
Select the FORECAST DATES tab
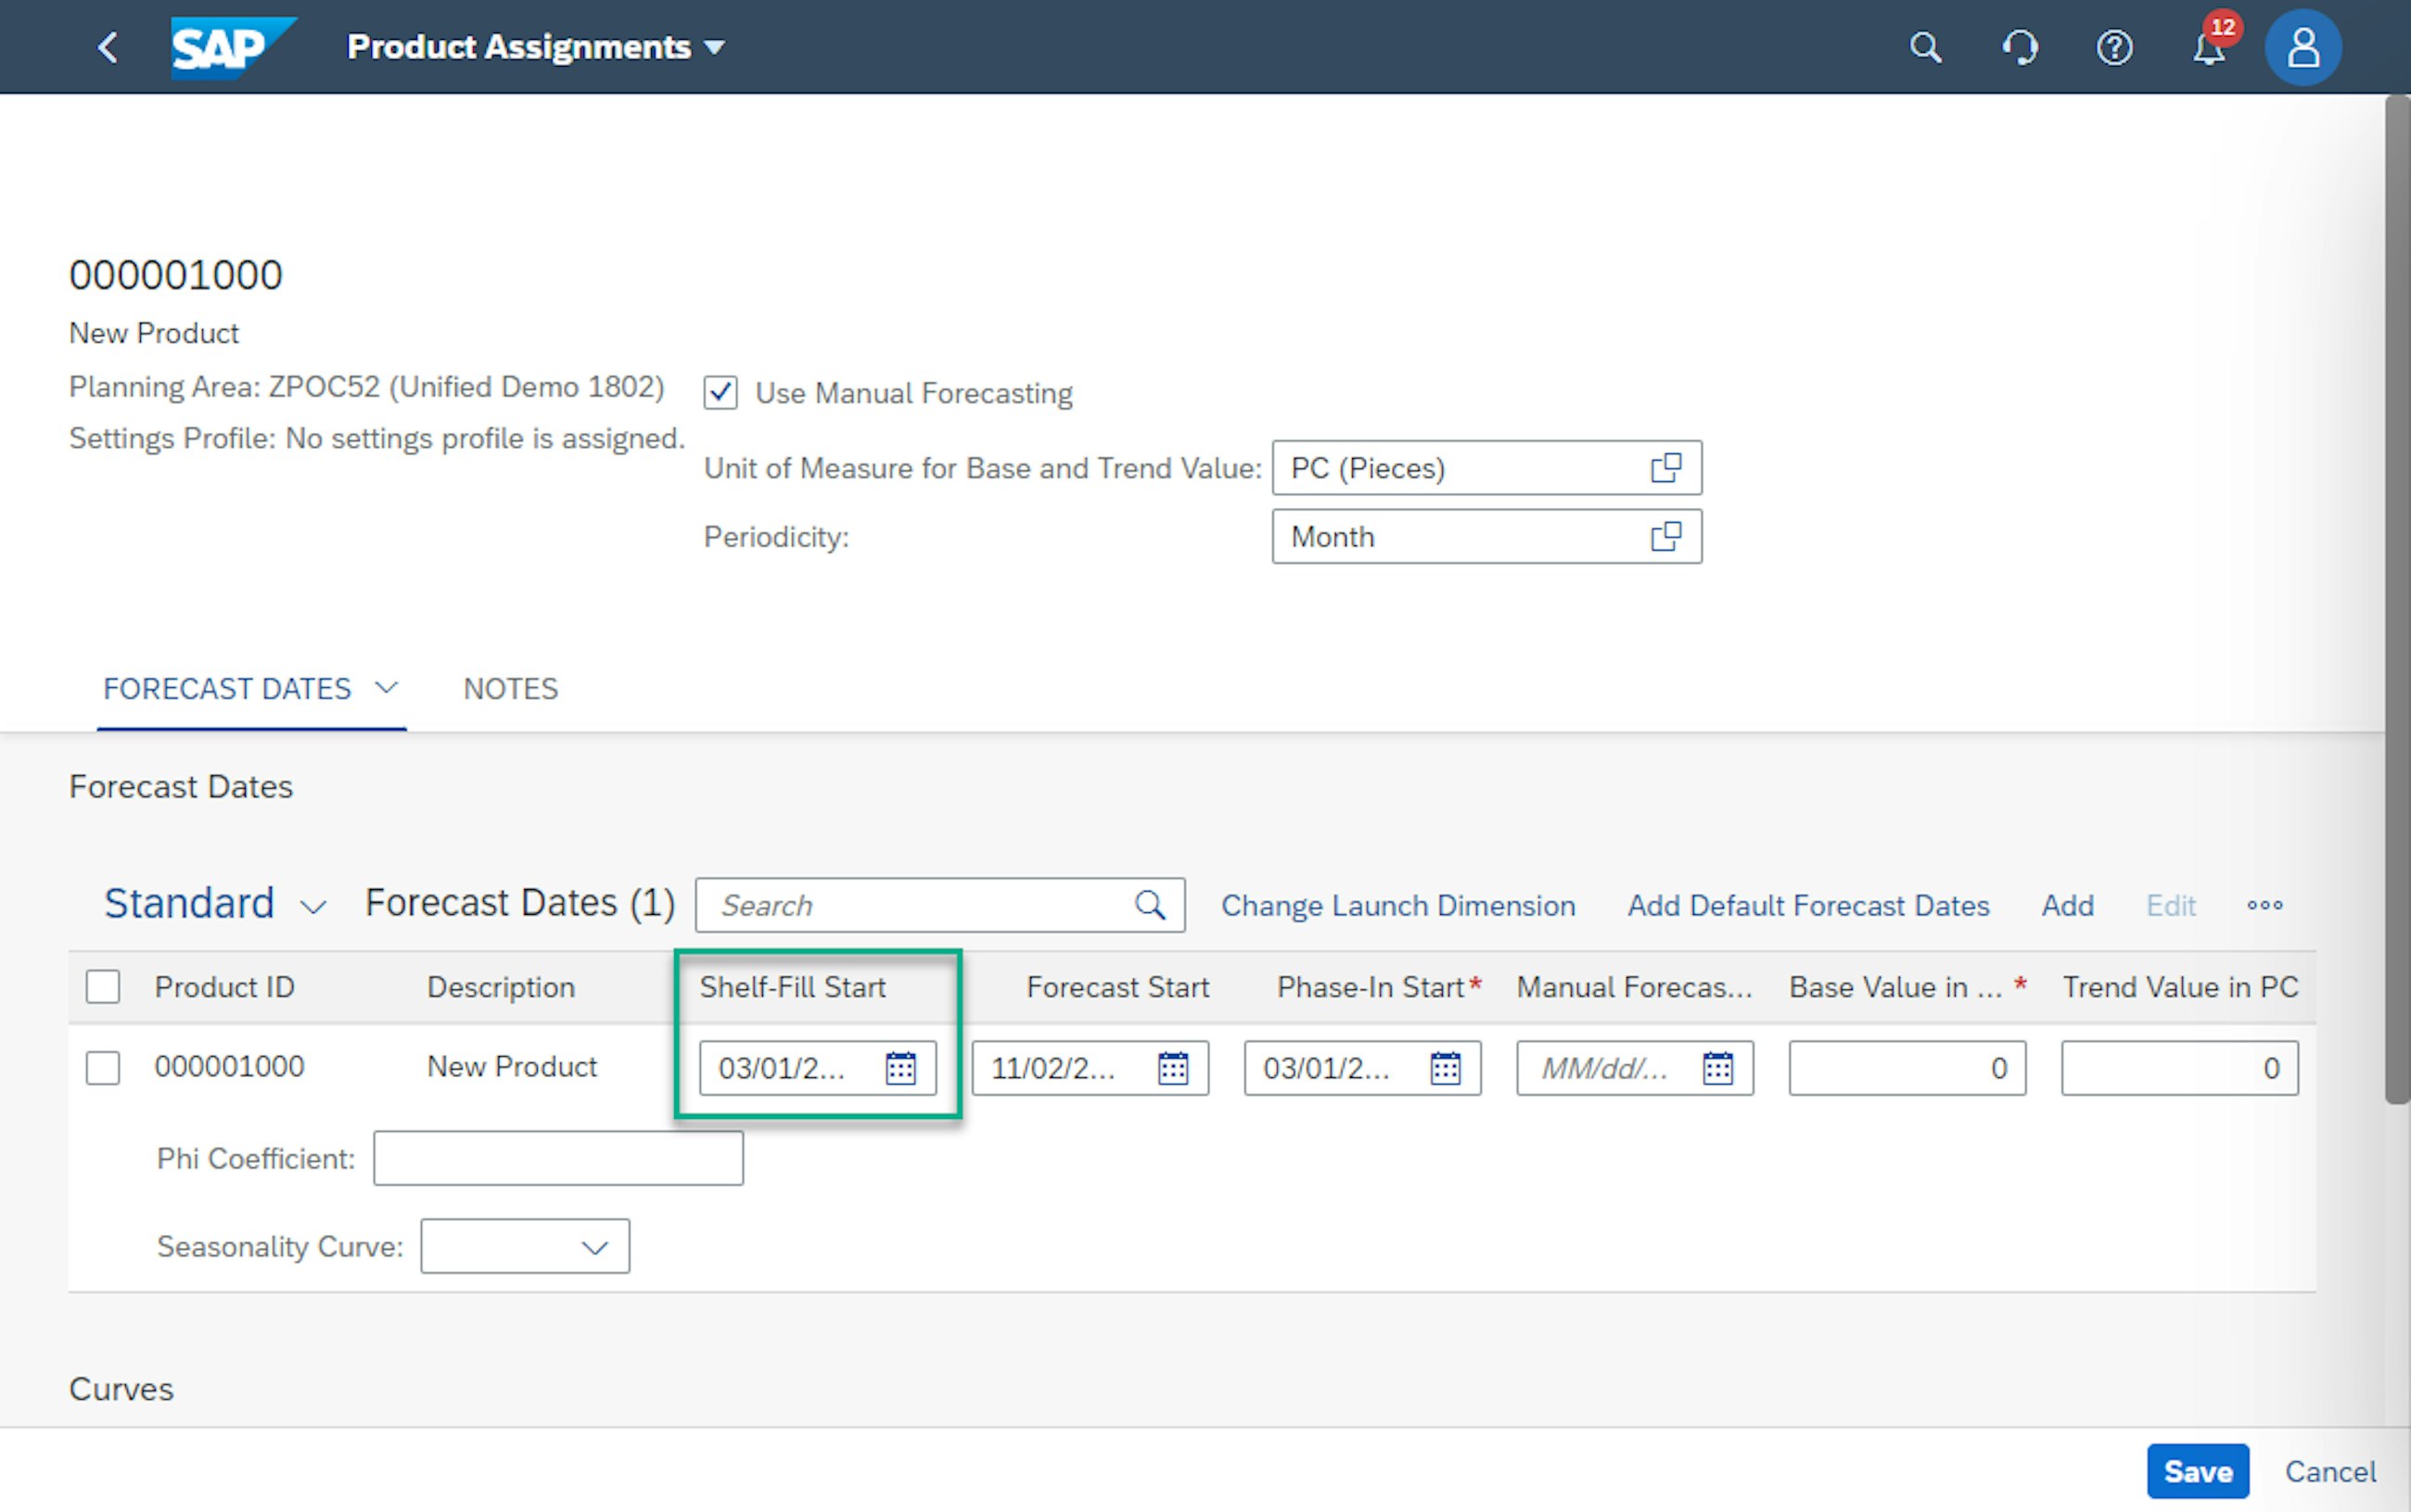[x=227, y=689]
